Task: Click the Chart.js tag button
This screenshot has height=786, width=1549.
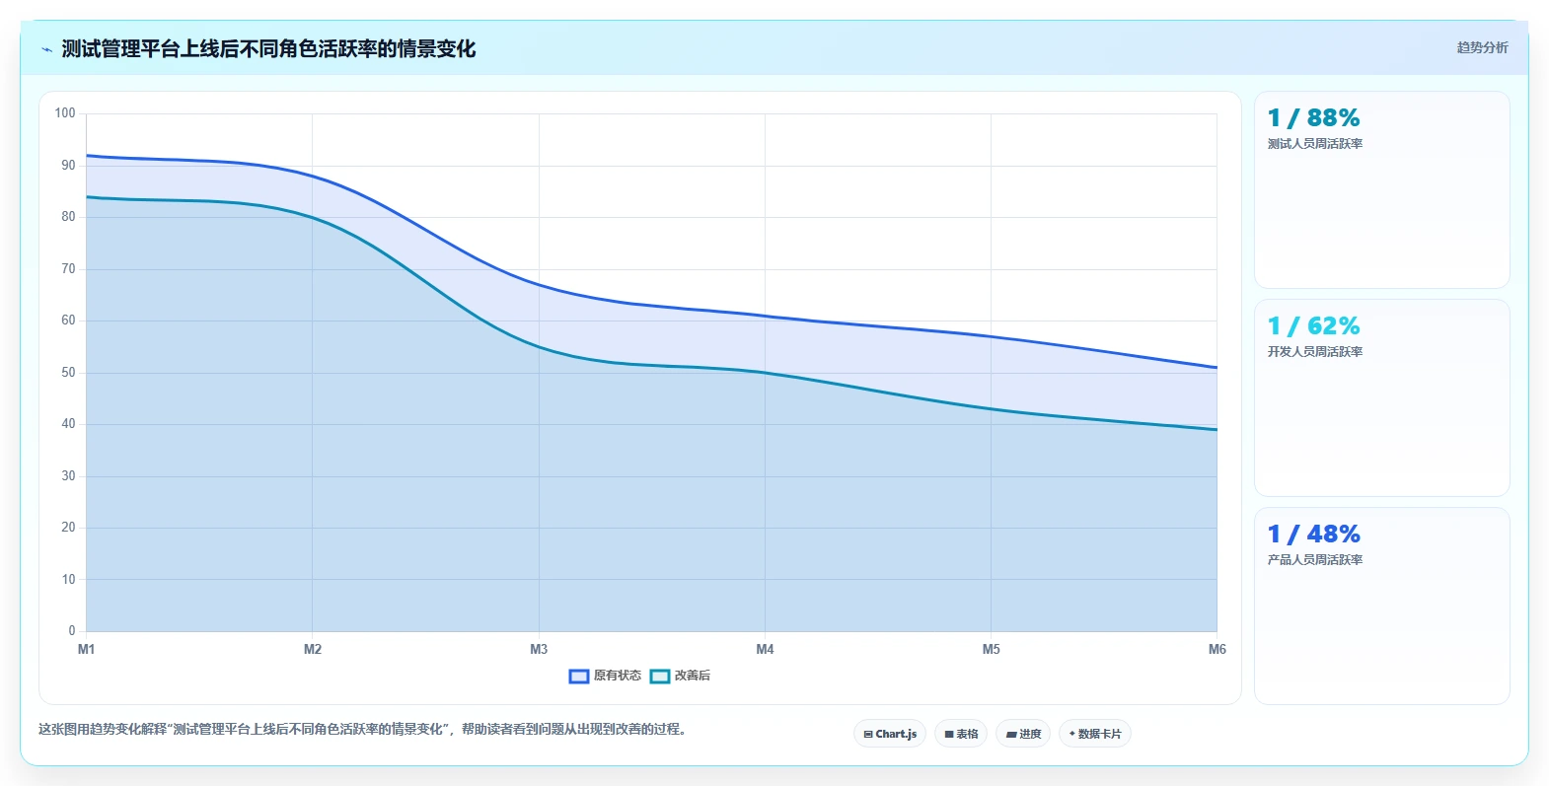Action: tap(890, 734)
